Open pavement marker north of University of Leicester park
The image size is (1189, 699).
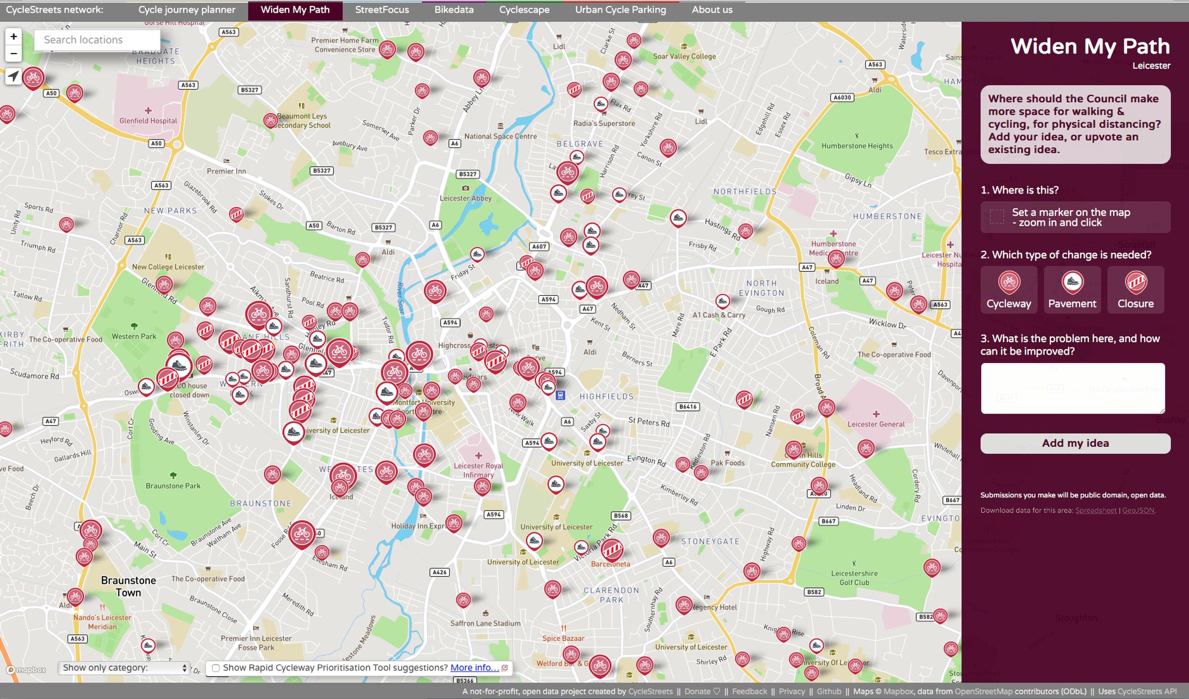click(x=555, y=485)
